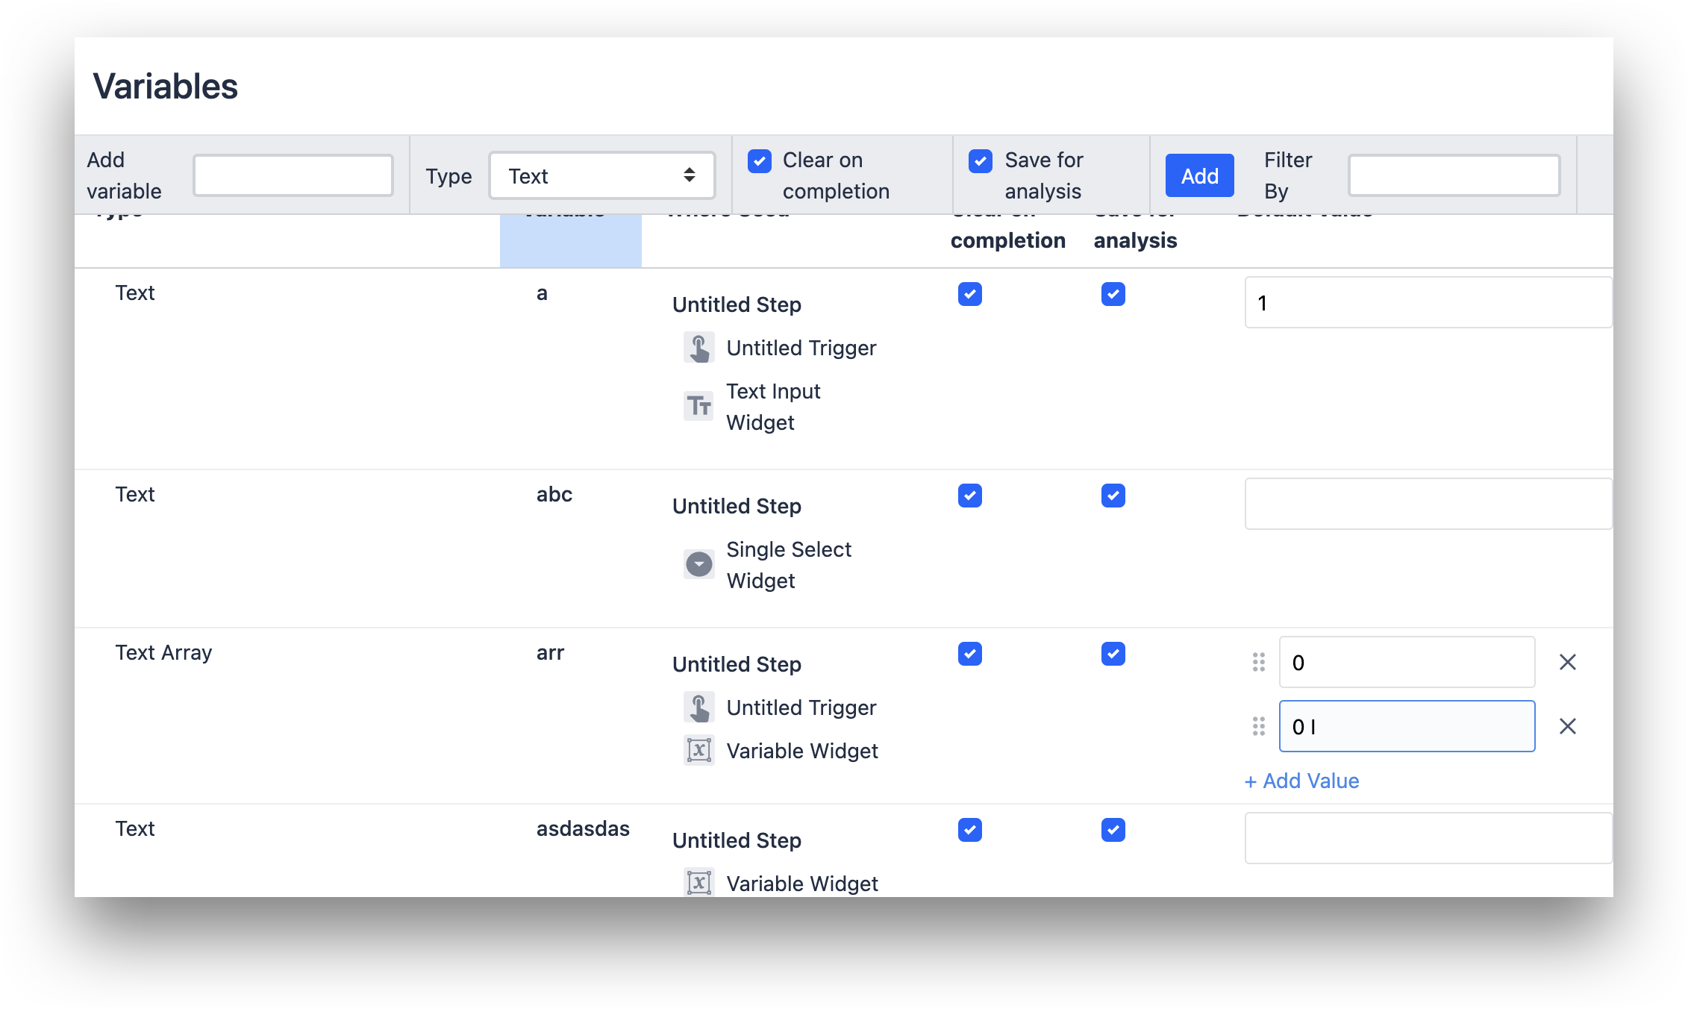Click the '+ Add Value' link for 'arr' array
1688x1009 pixels.
click(x=1303, y=781)
